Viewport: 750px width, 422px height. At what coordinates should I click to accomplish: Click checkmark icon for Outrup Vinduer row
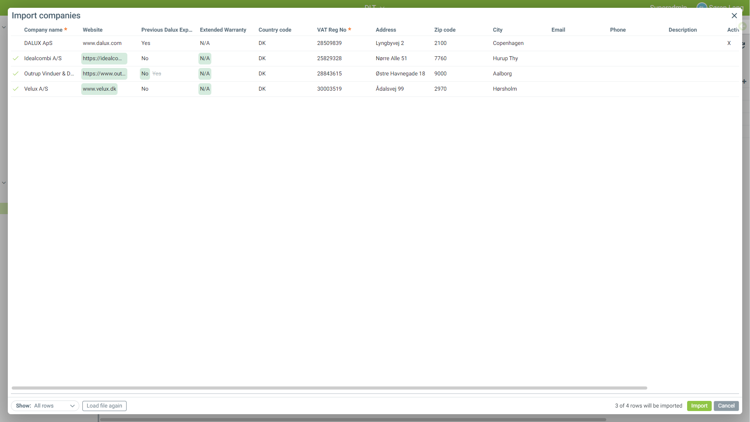click(x=16, y=73)
